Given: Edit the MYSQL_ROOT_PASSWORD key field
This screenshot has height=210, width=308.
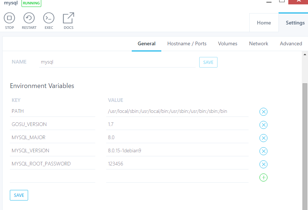Looking at the screenshot, I should tap(53, 164).
